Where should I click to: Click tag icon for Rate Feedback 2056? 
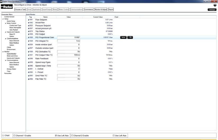click(x=29, y=59)
